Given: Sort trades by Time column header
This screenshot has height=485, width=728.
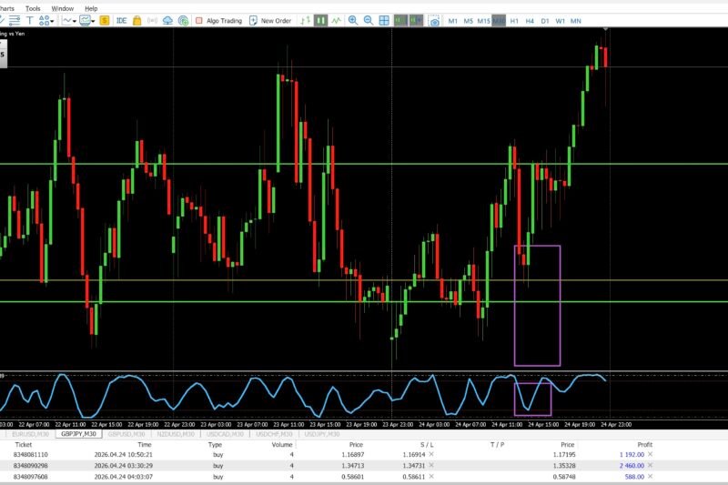Looking at the screenshot, I should coord(145,445).
